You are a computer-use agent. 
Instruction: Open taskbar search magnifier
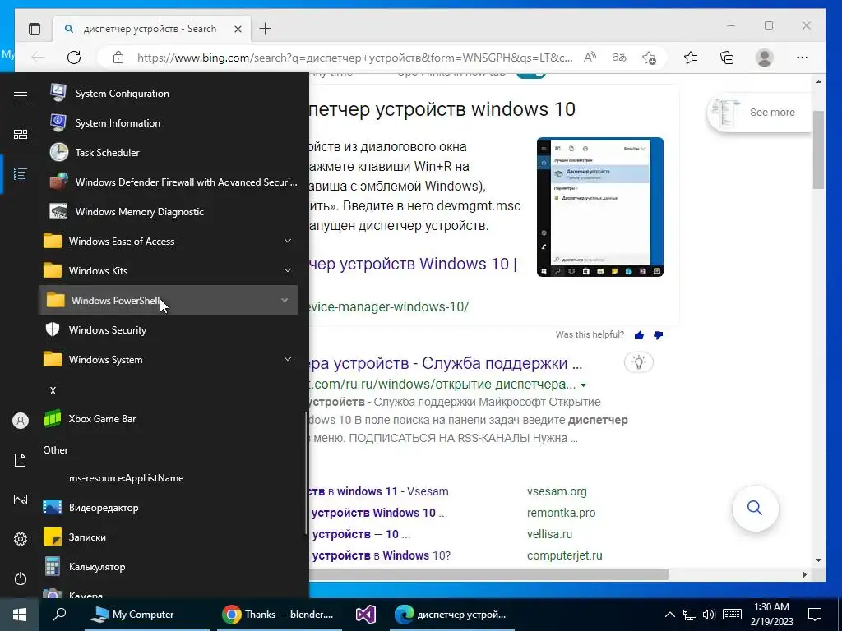(59, 615)
